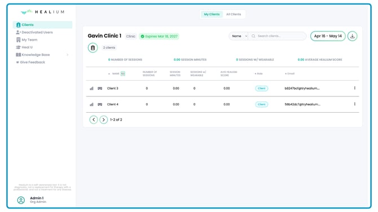Switch to All Clients tab

[234, 14]
